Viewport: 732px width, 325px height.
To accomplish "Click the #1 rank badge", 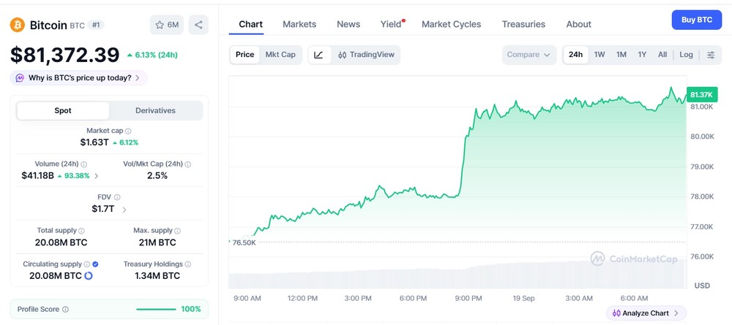I will click(96, 25).
